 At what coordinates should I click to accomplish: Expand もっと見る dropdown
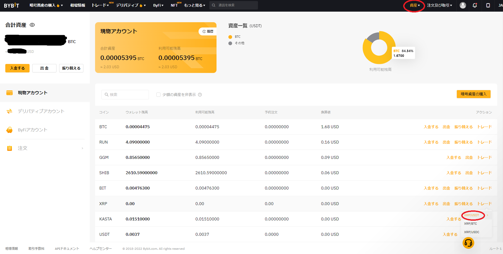tap(195, 5)
